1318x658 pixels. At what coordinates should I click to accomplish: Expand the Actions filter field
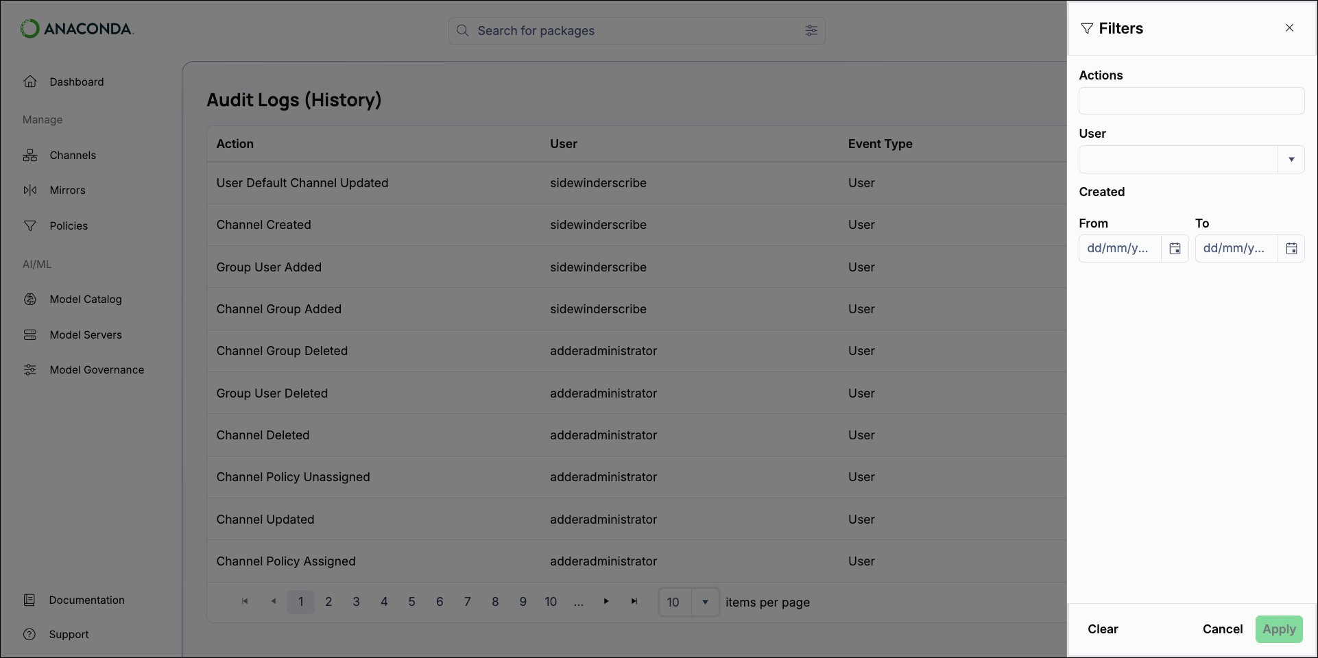point(1191,101)
